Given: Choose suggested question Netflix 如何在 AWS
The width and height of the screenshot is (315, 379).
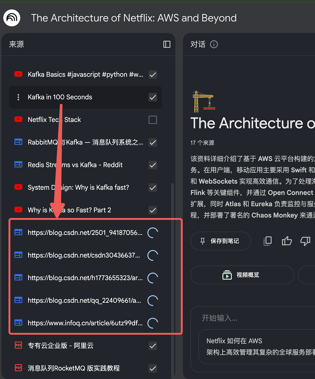Looking at the screenshot, I should pyautogui.click(x=257, y=346).
